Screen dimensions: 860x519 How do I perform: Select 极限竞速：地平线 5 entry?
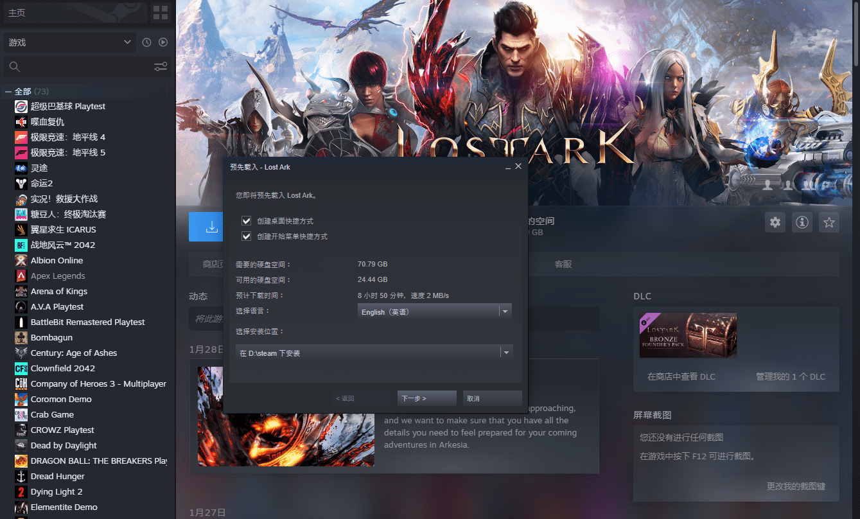click(68, 153)
